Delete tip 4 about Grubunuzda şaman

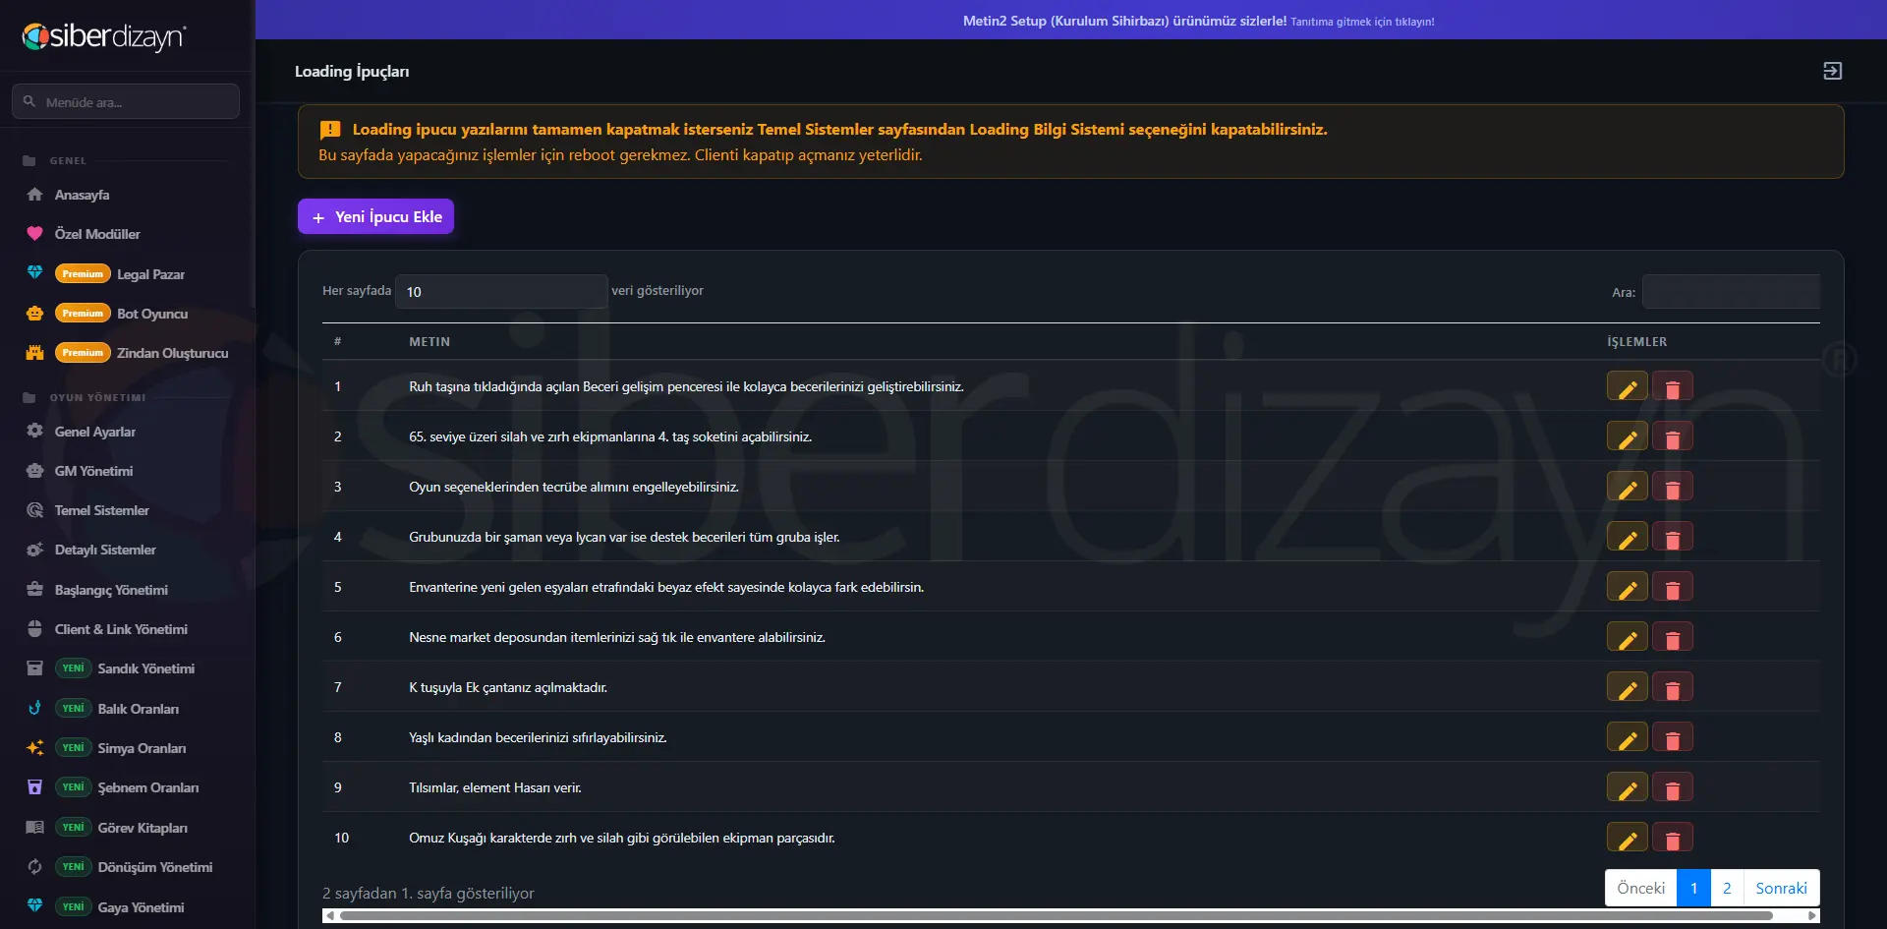1672,537
